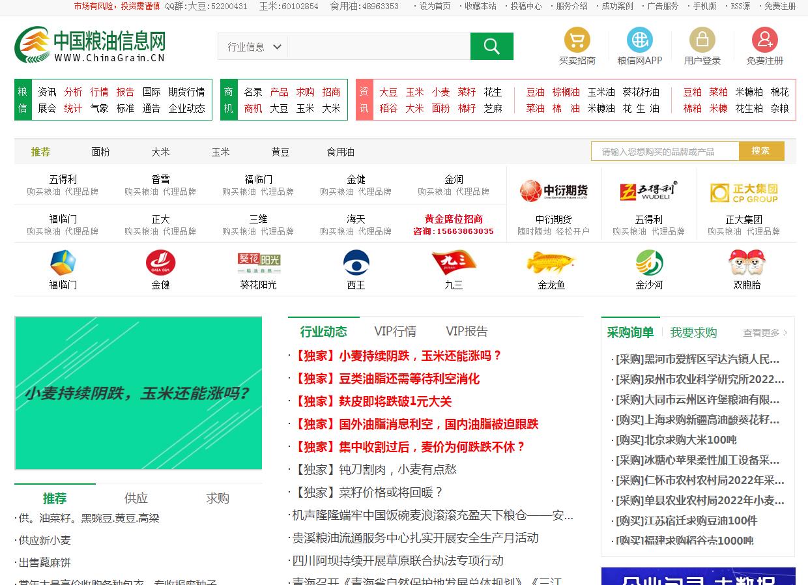Focus the brand or product search field

pyautogui.click(x=665, y=151)
